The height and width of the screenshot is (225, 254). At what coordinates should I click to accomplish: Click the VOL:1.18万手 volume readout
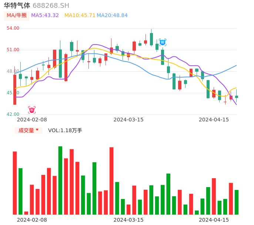tap(65, 130)
